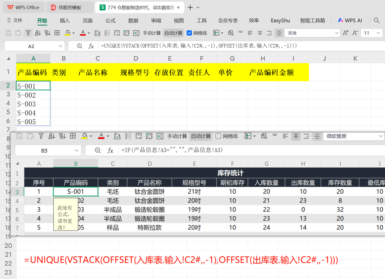Click the filter funnel icon in upper toolbar
The height and width of the screenshot is (279, 385).
28,33
